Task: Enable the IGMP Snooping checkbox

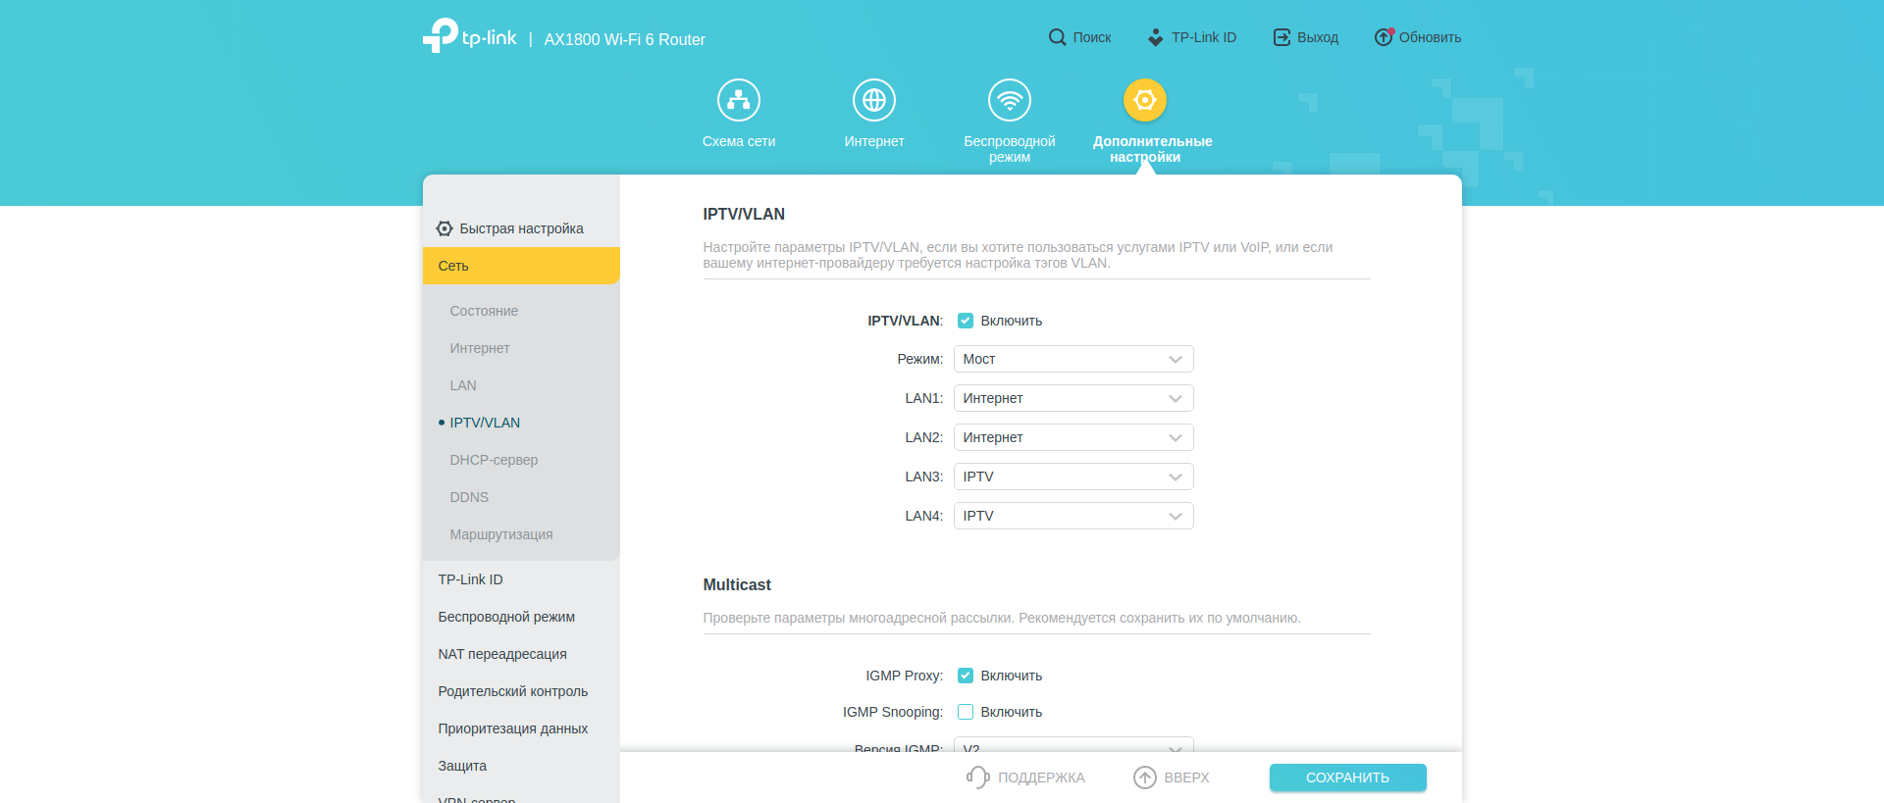Action: tap(966, 712)
